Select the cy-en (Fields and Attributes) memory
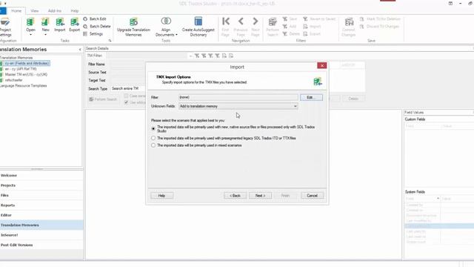Screen dimensions: 474x267 (x=27, y=63)
